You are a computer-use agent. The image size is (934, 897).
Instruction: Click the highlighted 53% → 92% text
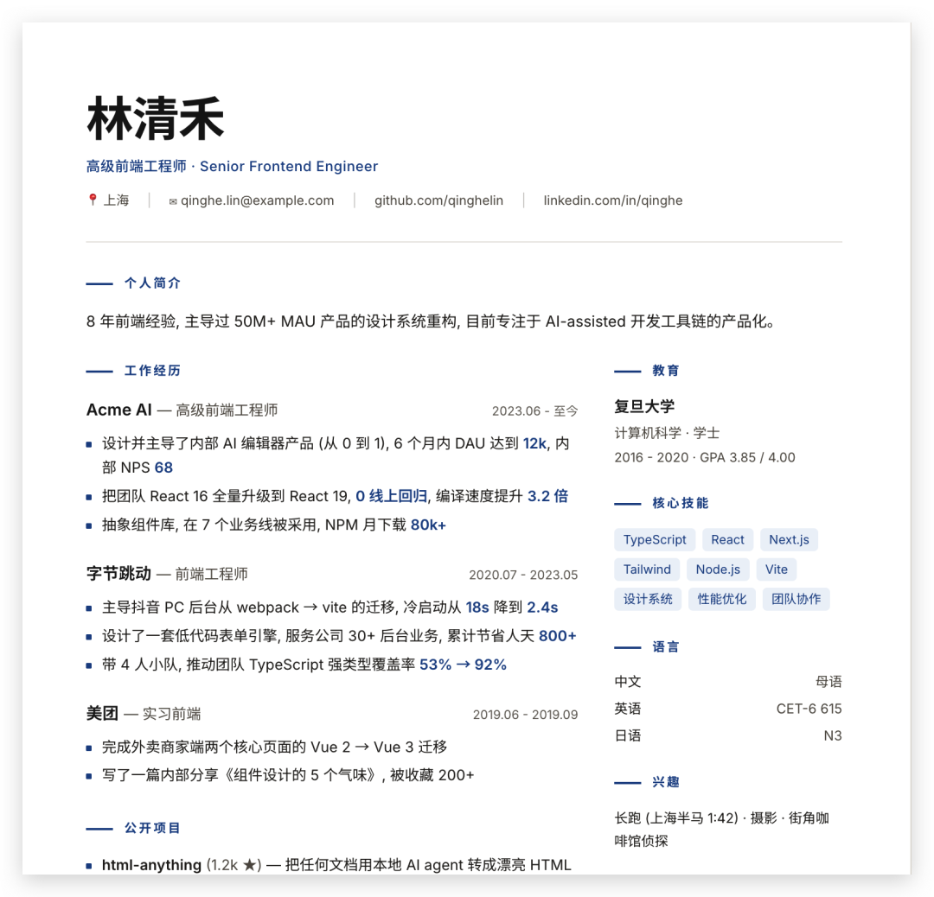(x=463, y=665)
